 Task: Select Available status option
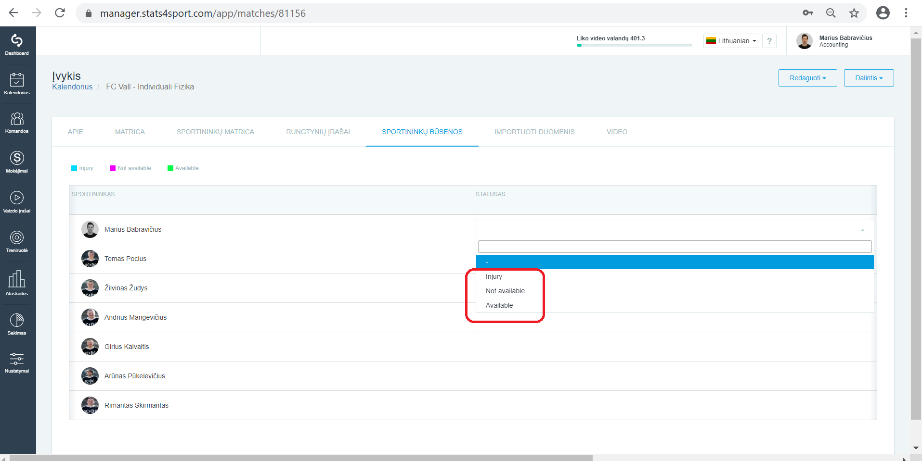tap(675, 305)
